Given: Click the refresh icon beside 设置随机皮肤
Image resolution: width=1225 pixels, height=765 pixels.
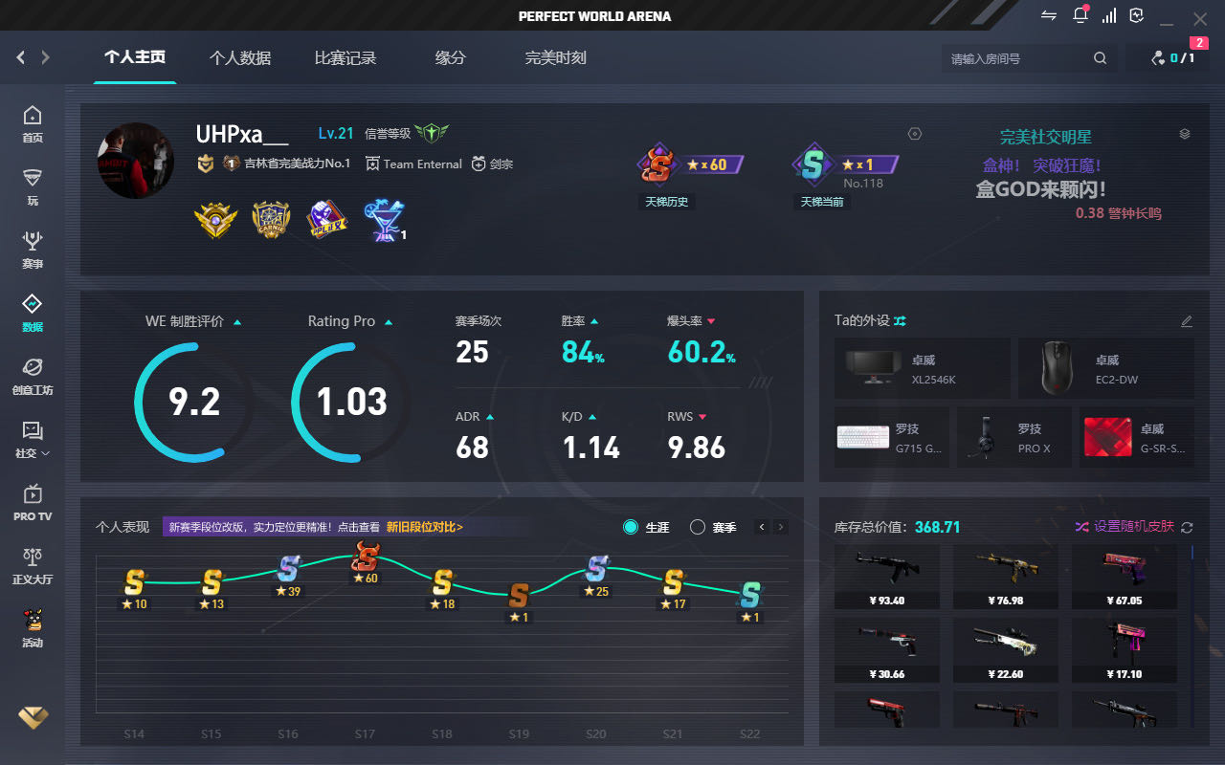Looking at the screenshot, I should tap(1188, 527).
